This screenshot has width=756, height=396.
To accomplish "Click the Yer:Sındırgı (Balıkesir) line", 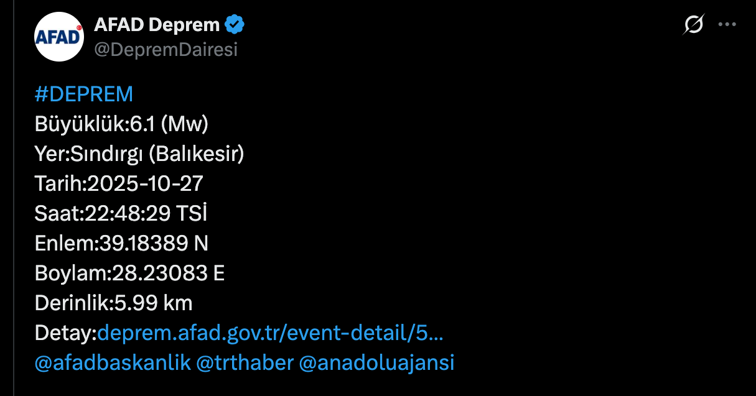I will pyautogui.click(x=139, y=154).
